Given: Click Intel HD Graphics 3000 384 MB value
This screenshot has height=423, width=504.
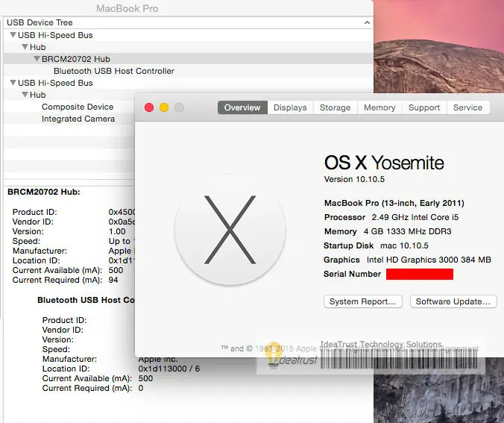Looking at the screenshot, I should click(429, 260).
